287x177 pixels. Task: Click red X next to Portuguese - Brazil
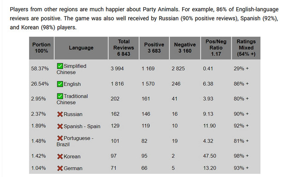[x=60, y=138]
